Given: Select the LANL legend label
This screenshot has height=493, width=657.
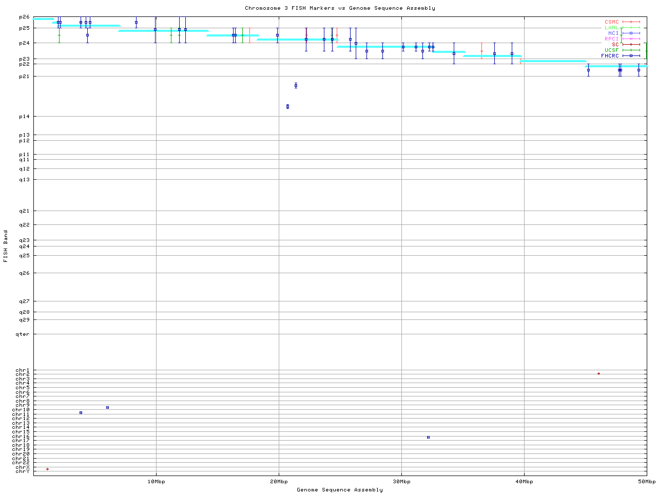Looking at the screenshot, I should (611, 28).
